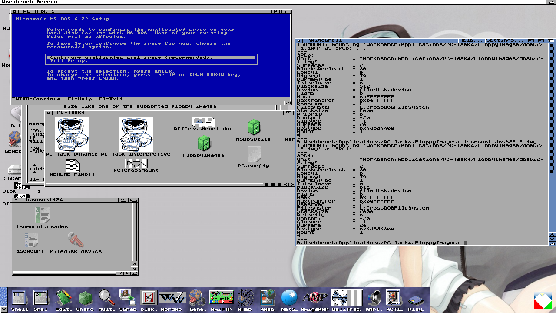Click isomount124 horizontal scroll right arrow

point(127,273)
